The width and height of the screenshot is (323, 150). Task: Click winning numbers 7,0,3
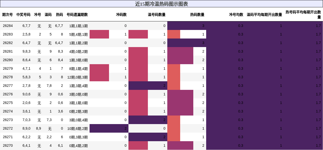[x=26, y=120]
